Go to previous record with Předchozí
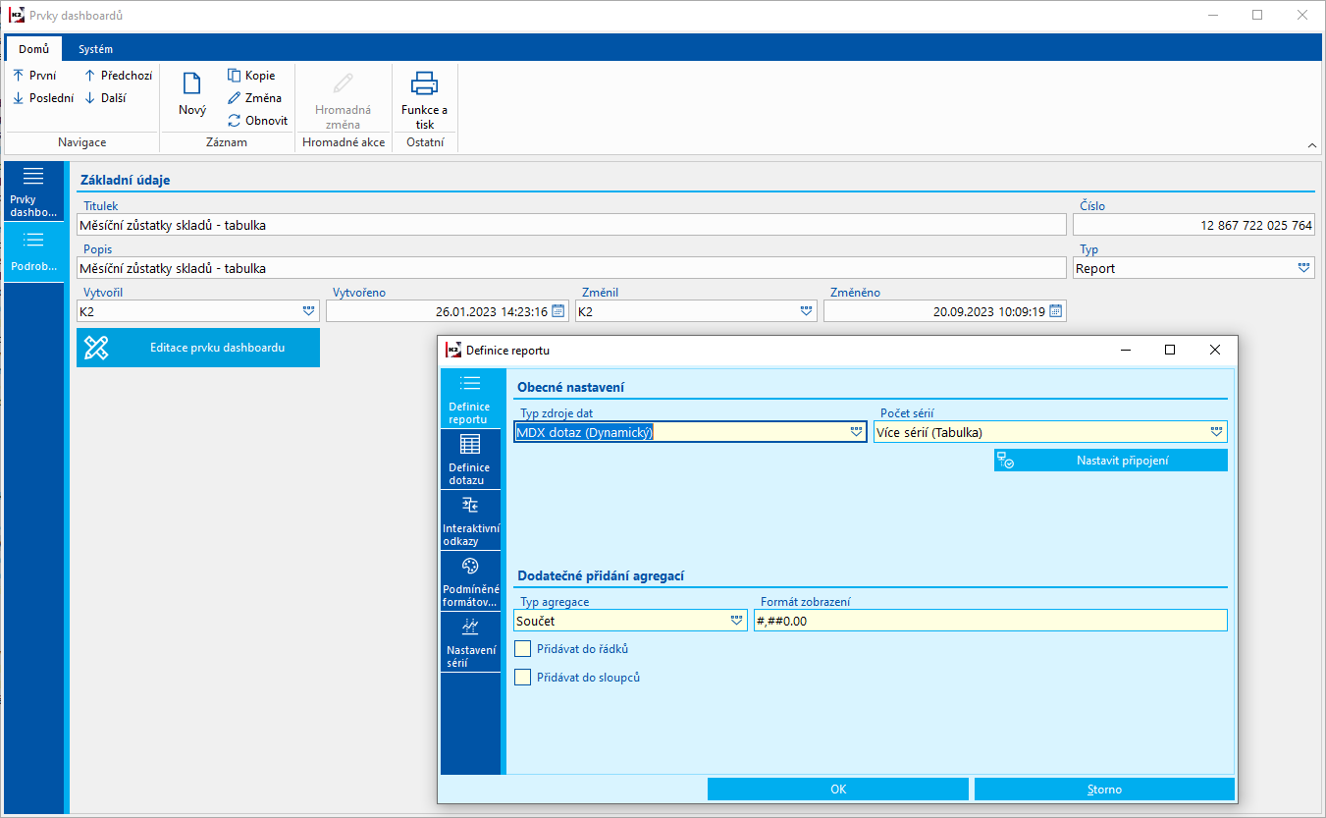 tap(118, 76)
